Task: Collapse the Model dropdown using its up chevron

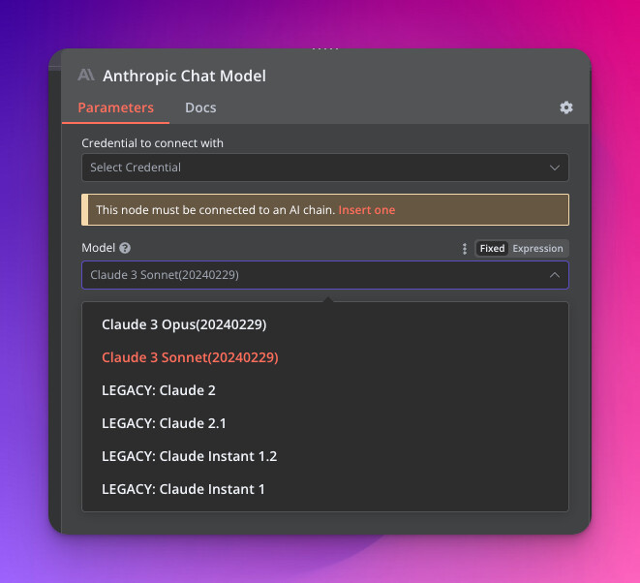Action: pos(554,275)
